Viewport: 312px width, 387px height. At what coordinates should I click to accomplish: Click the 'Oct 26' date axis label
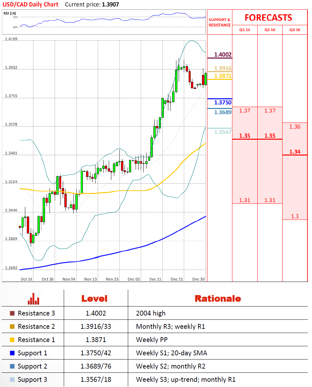click(48, 279)
